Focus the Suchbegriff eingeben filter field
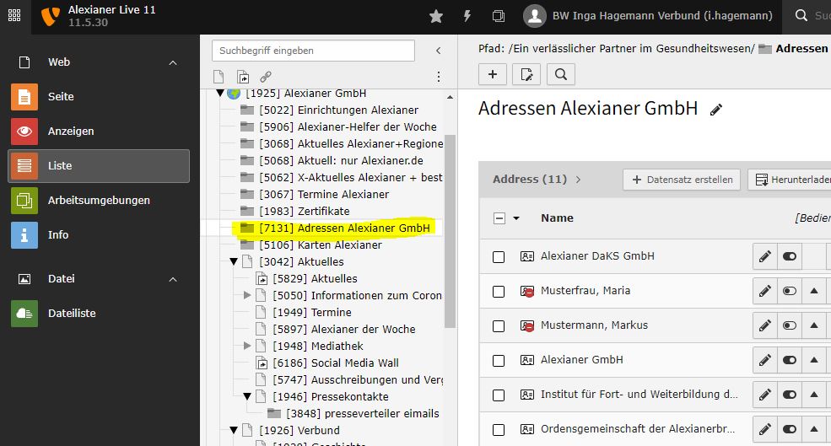The height and width of the screenshot is (446, 831). pos(313,51)
